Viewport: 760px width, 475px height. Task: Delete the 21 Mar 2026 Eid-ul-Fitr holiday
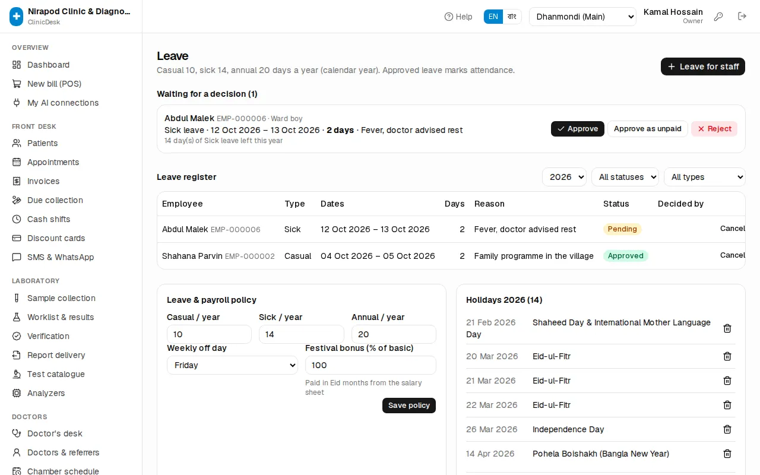coord(727,381)
